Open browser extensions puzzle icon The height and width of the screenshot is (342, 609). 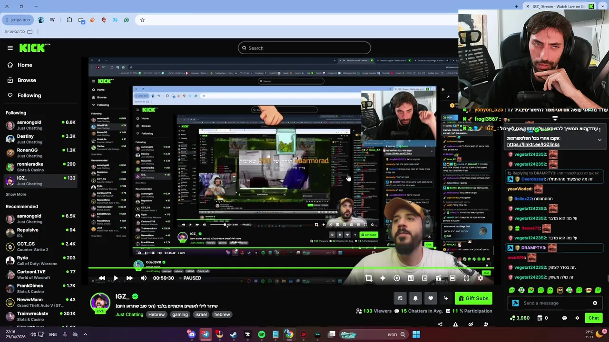point(69,20)
